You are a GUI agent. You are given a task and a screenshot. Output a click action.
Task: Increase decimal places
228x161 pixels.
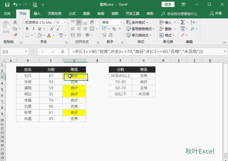[104, 35]
